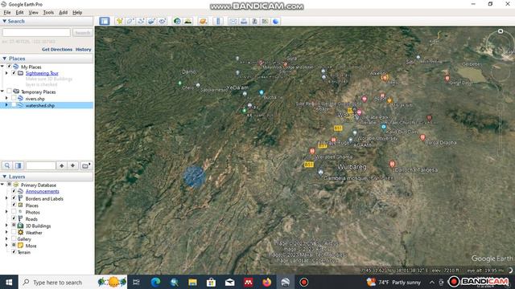Viewport: 515px width, 289px height.
Task: Open the Help menu
Action: coord(77,13)
